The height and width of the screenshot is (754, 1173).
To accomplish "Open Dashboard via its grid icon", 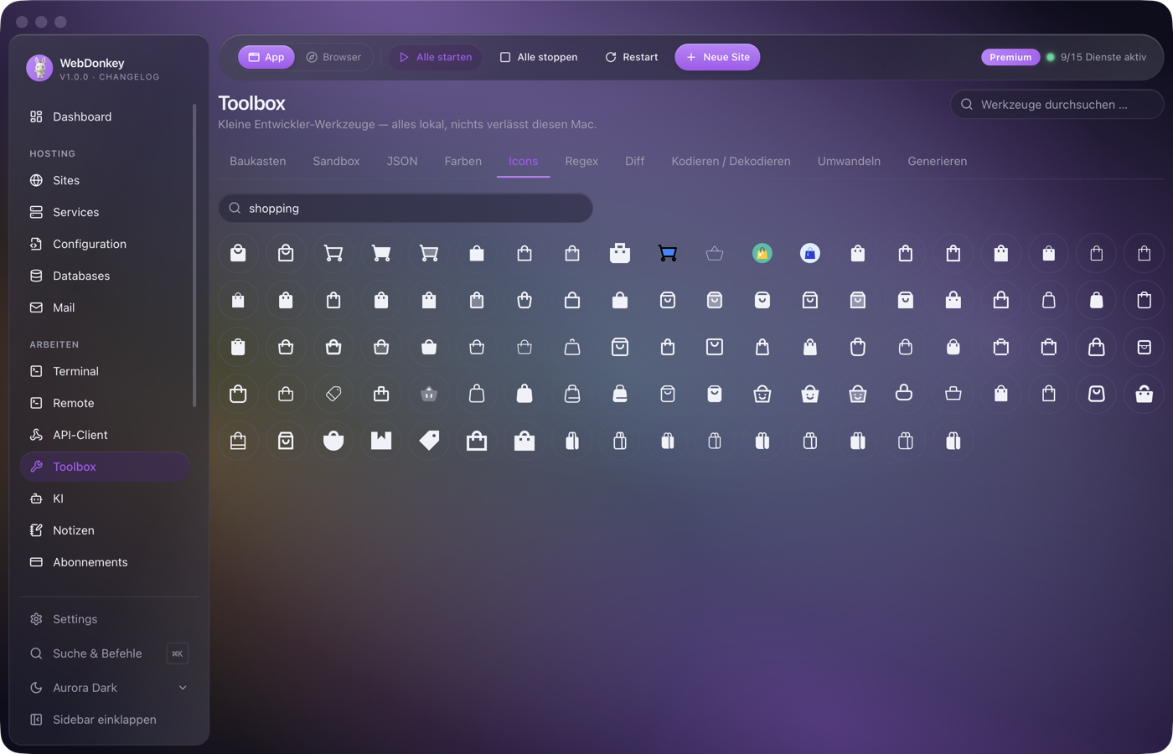I will 36,116.
